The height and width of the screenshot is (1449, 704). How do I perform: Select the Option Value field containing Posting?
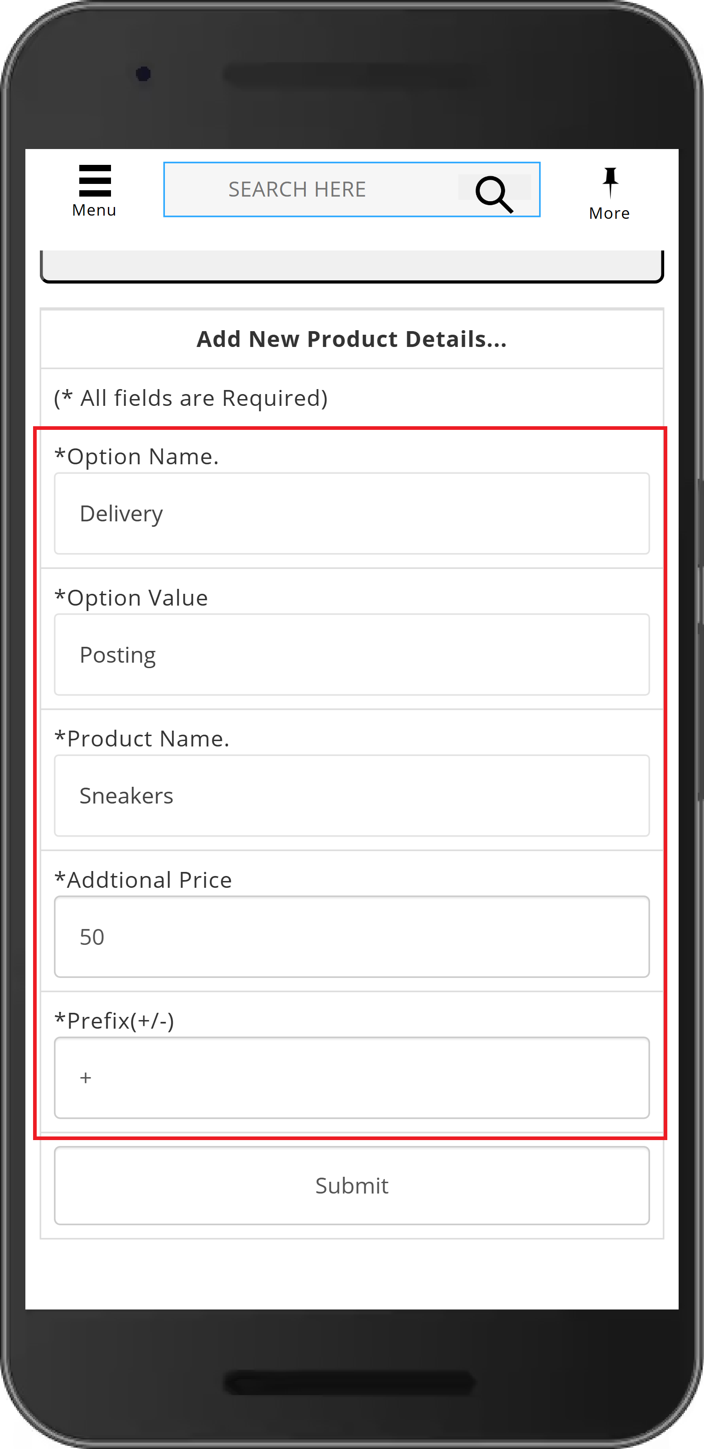pos(352,655)
